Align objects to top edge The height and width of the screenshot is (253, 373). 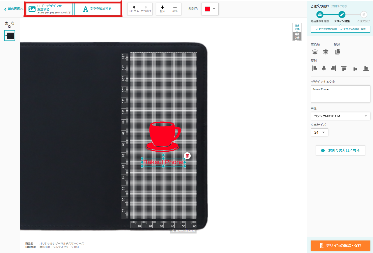[x=344, y=68]
